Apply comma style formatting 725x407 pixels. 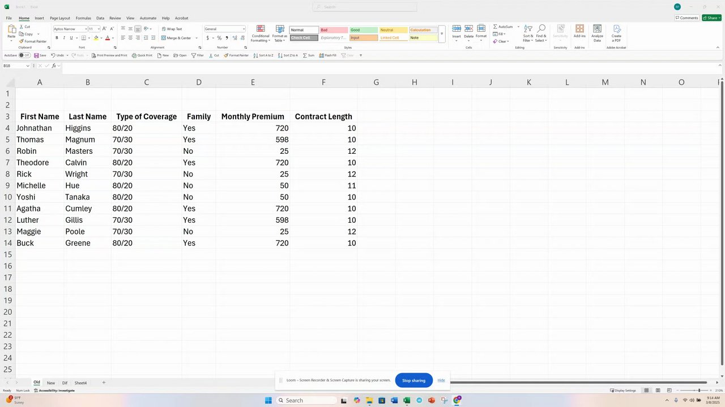[227, 38]
